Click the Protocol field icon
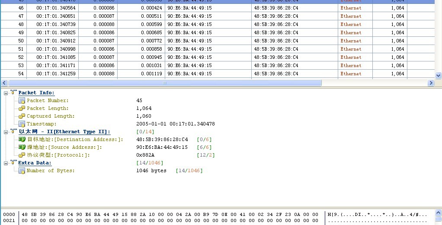442x225 pixels. [22, 155]
